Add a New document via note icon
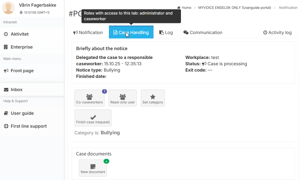Image resolution: width=300 pixels, height=180 pixels. [93, 168]
